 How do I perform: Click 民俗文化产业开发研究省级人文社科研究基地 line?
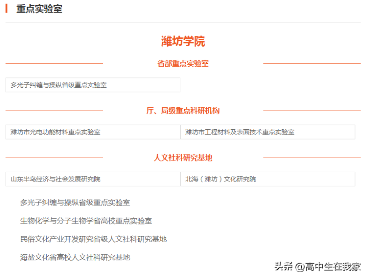pyautogui.click(x=93, y=239)
